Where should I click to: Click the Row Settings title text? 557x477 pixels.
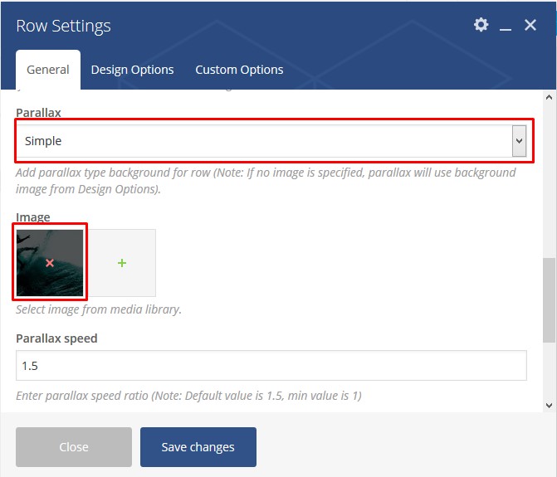pyautogui.click(x=63, y=26)
